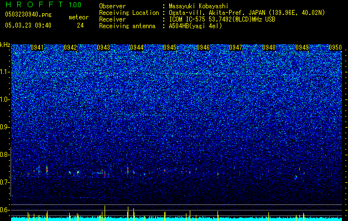Click the version number 1.0.0
Viewport: 348px width, 221px height.
coord(75,5)
